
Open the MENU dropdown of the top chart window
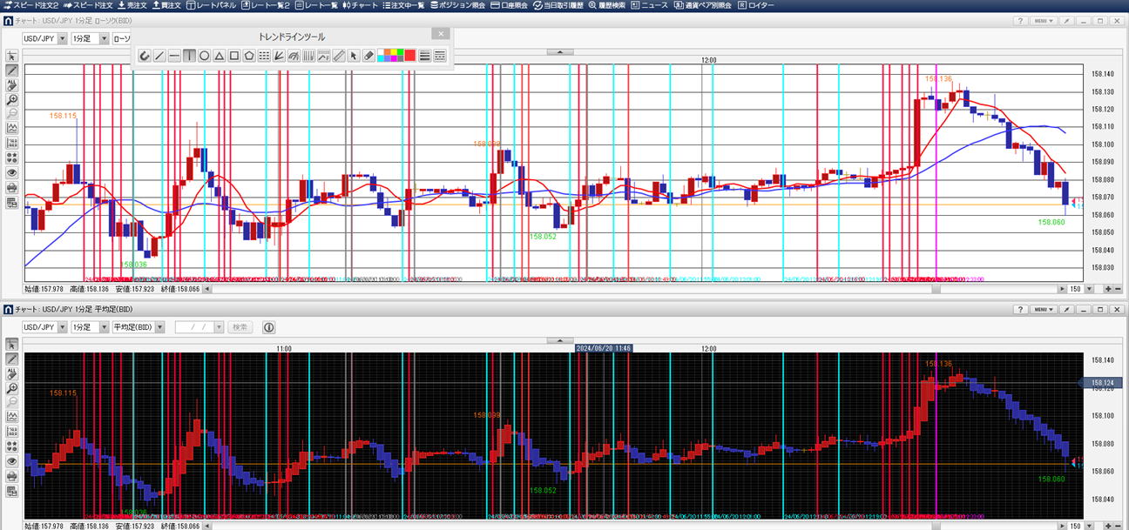(1044, 21)
